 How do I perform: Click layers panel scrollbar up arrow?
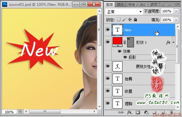point(178,27)
